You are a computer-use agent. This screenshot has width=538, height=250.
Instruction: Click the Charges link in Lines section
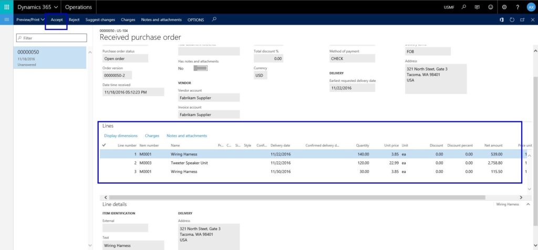(x=152, y=136)
